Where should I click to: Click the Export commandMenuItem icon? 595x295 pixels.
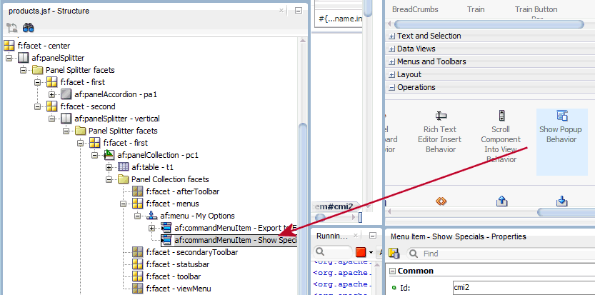(166, 228)
